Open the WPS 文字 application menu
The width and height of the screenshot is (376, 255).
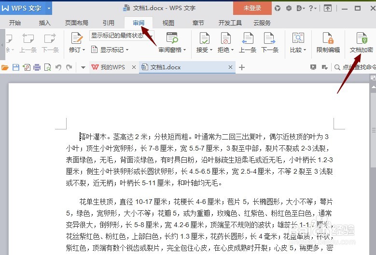click(x=22, y=8)
